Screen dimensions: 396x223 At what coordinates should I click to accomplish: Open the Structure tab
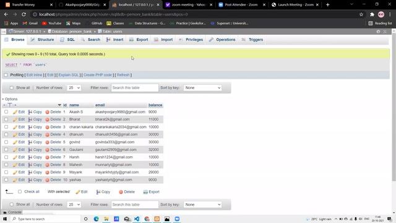pos(42,40)
